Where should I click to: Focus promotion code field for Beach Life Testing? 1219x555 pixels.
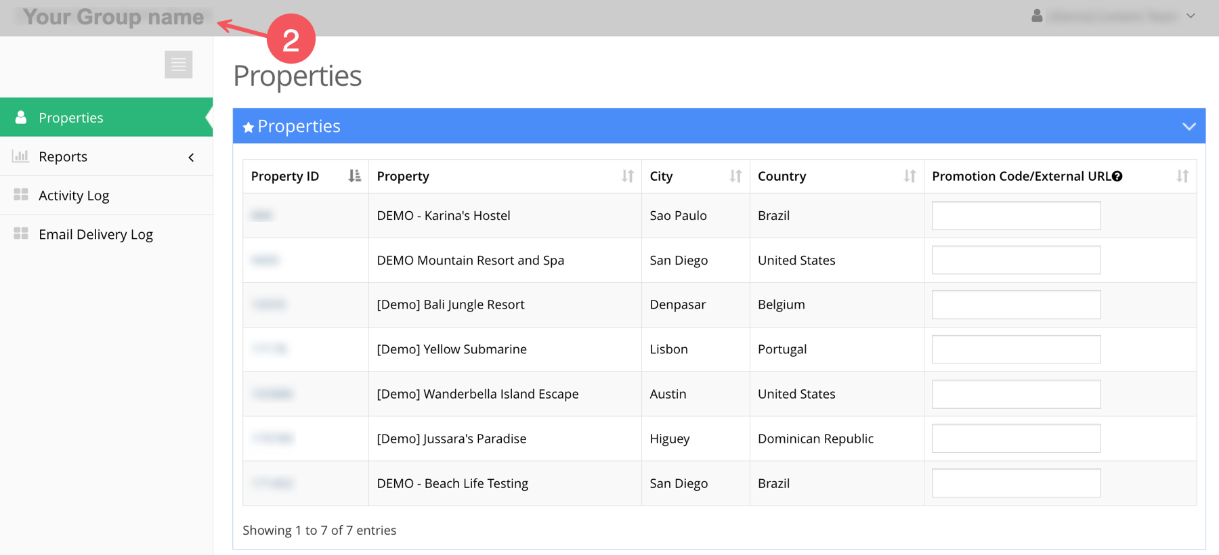click(1016, 483)
